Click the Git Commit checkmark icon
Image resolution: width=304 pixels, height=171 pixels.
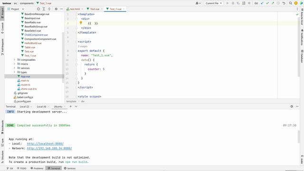click(267, 3)
